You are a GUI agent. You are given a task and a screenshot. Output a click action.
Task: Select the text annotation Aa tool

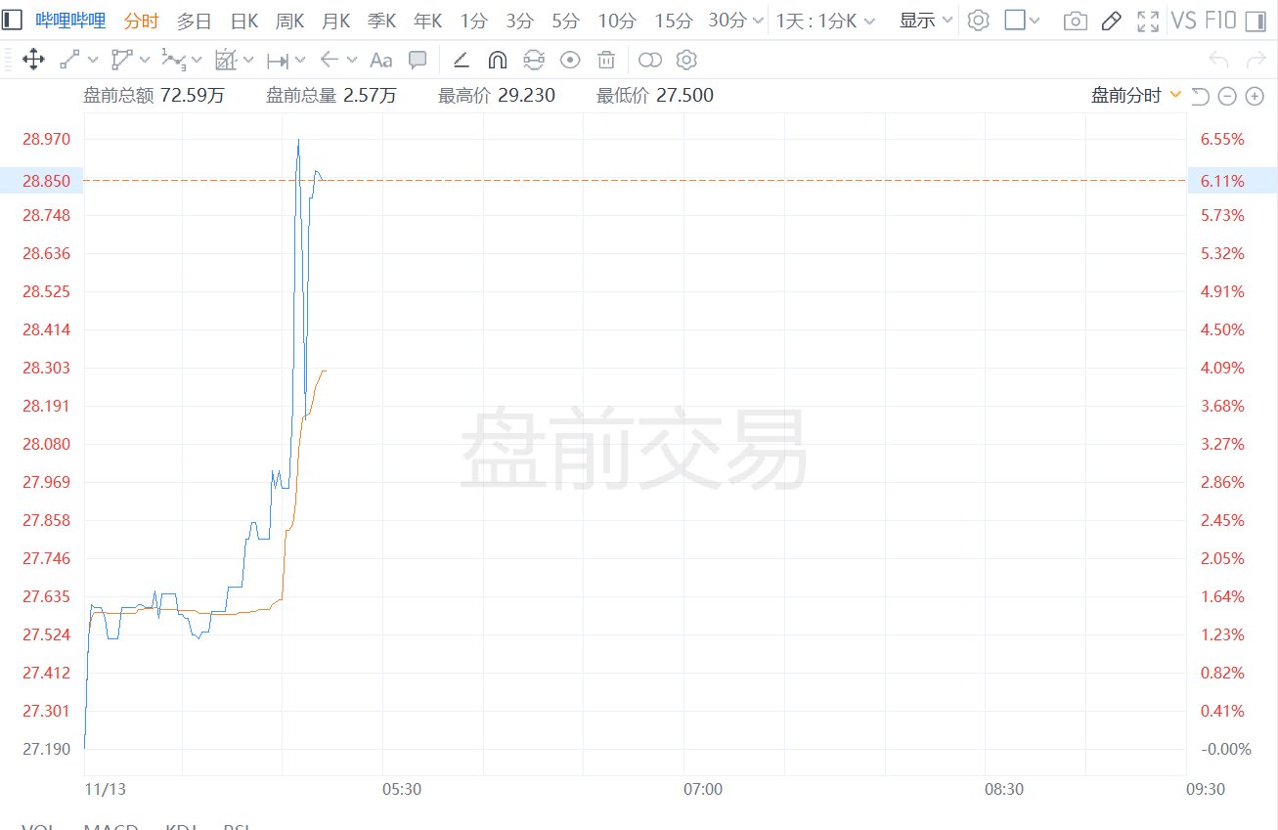pyautogui.click(x=380, y=61)
